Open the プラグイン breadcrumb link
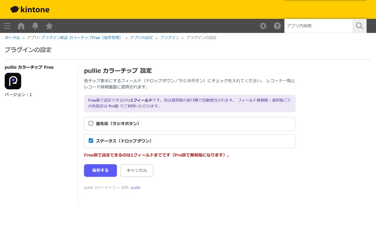 pos(170,38)
